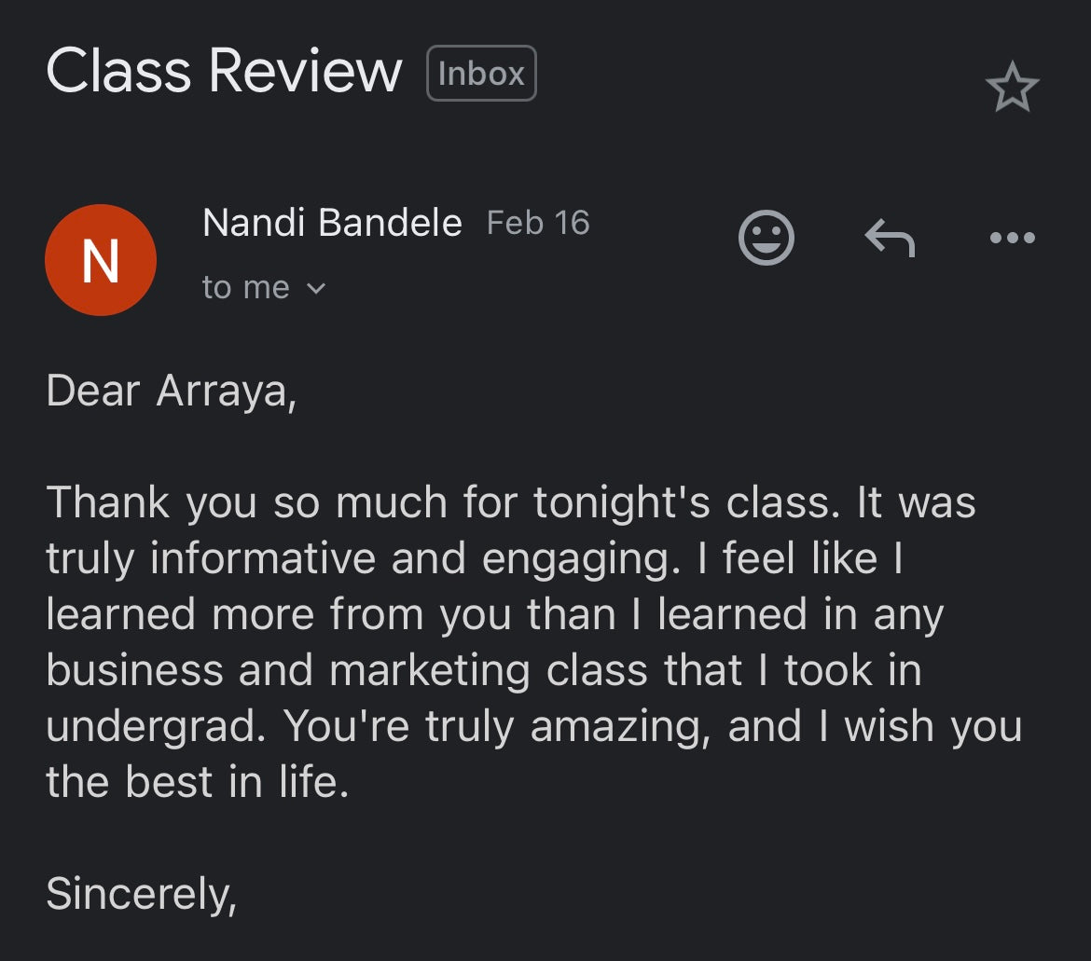This screenshot has height=961, width=1091.
Task: Open the three-dot more options menu
Action: click(1012, 238)
